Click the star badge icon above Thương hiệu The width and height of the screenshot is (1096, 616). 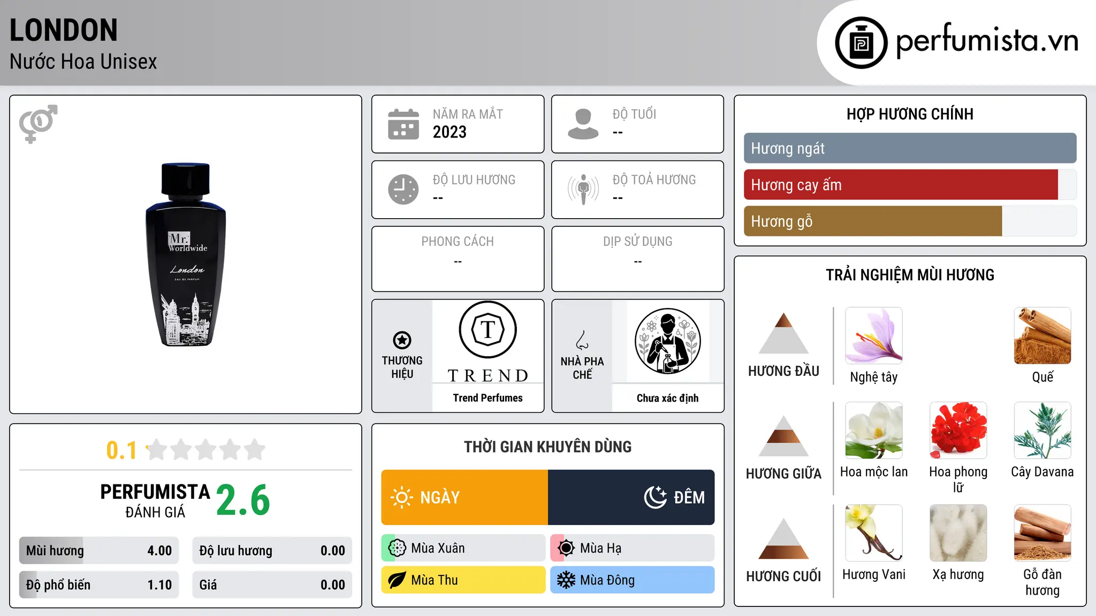tap(402, 340)
